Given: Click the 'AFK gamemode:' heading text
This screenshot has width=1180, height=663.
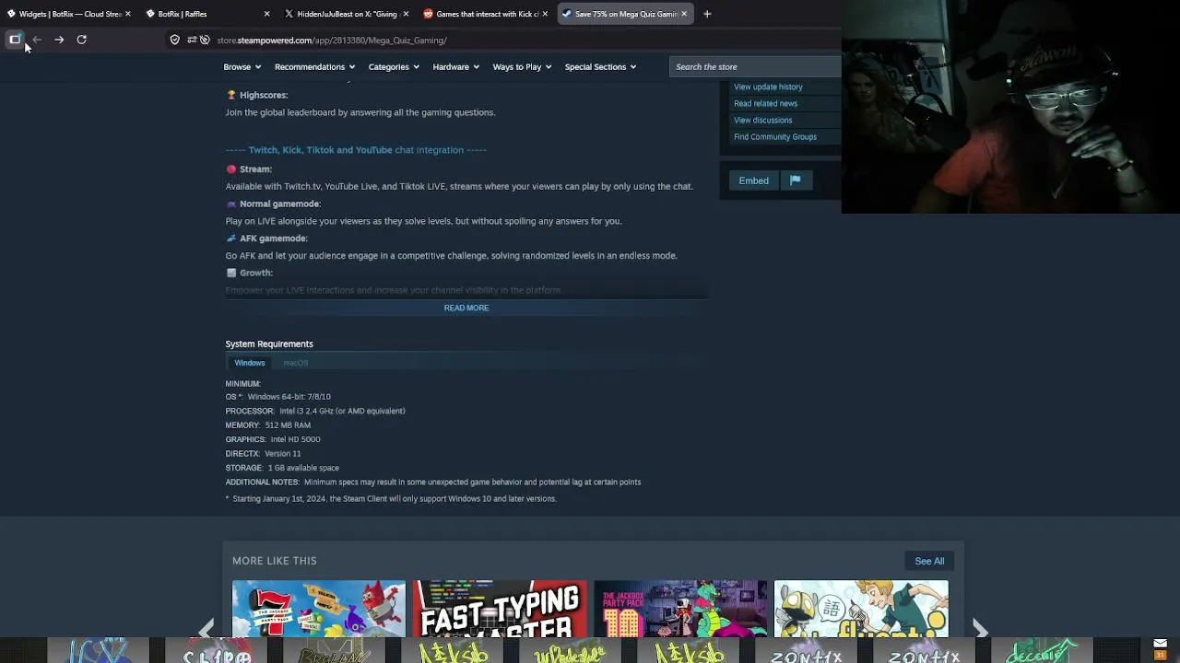Looking at the screenshot, I should pyautogui.click(x=274, y=238).
